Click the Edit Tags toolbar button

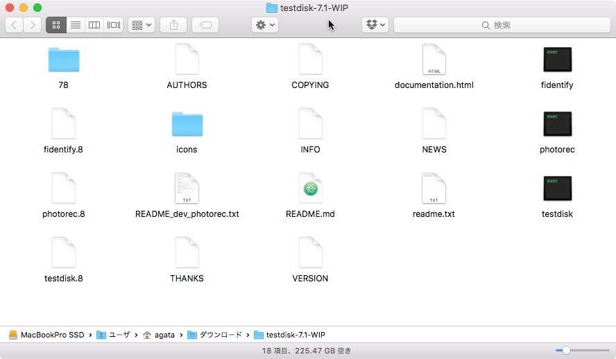(x=205, y=25)
